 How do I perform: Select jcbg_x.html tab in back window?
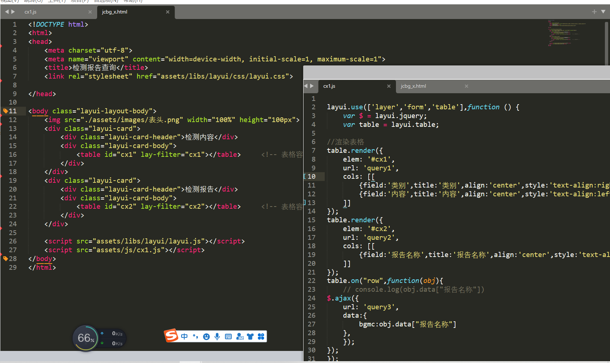[x=115, y=12]
